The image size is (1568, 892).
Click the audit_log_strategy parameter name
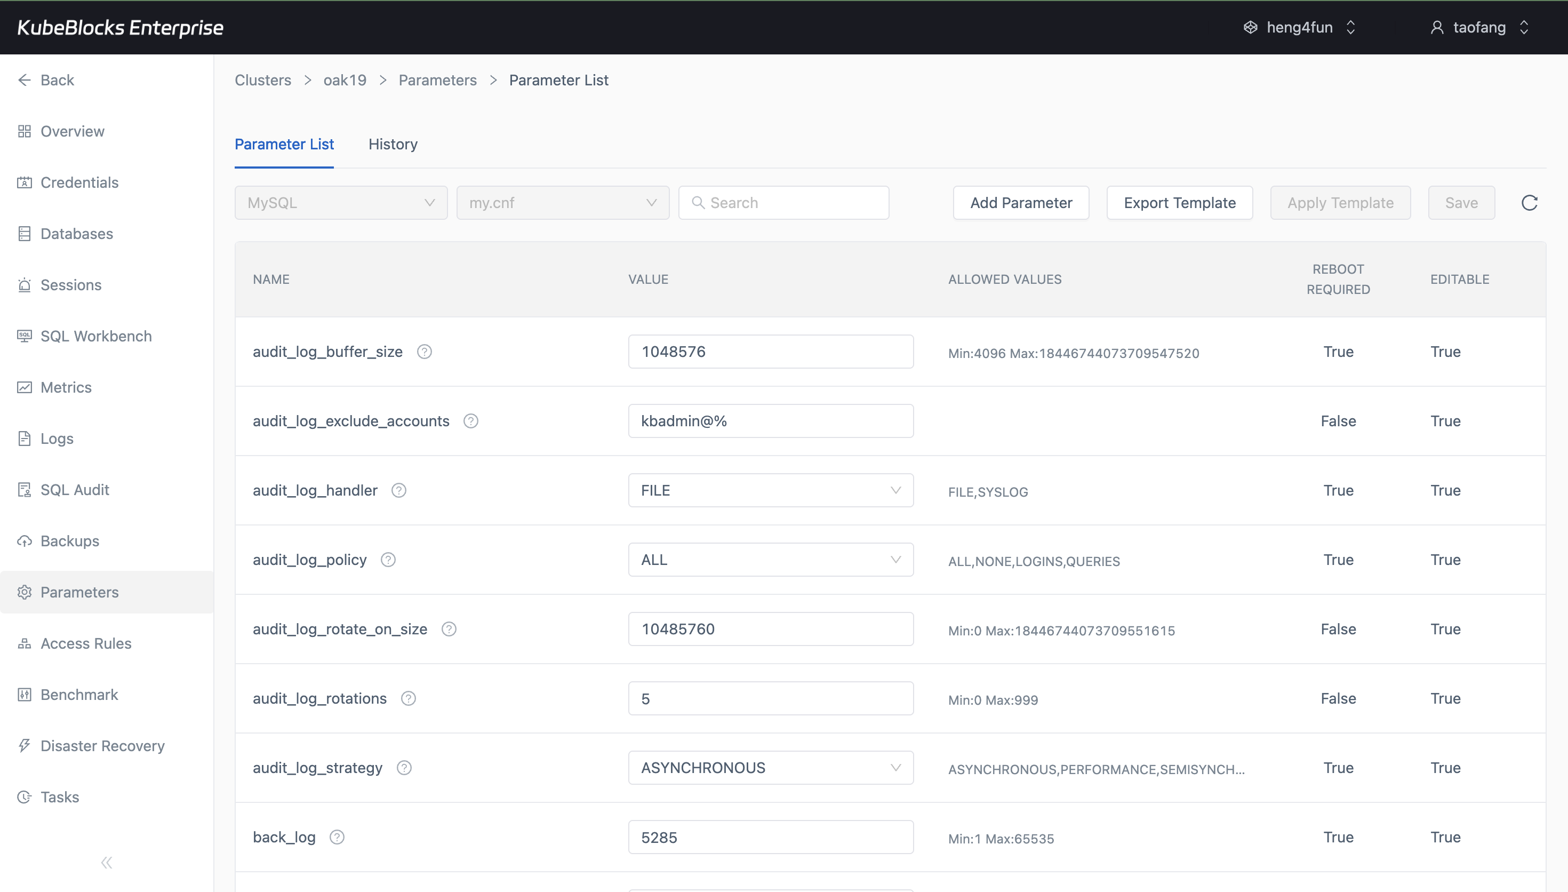coord(317,768)
